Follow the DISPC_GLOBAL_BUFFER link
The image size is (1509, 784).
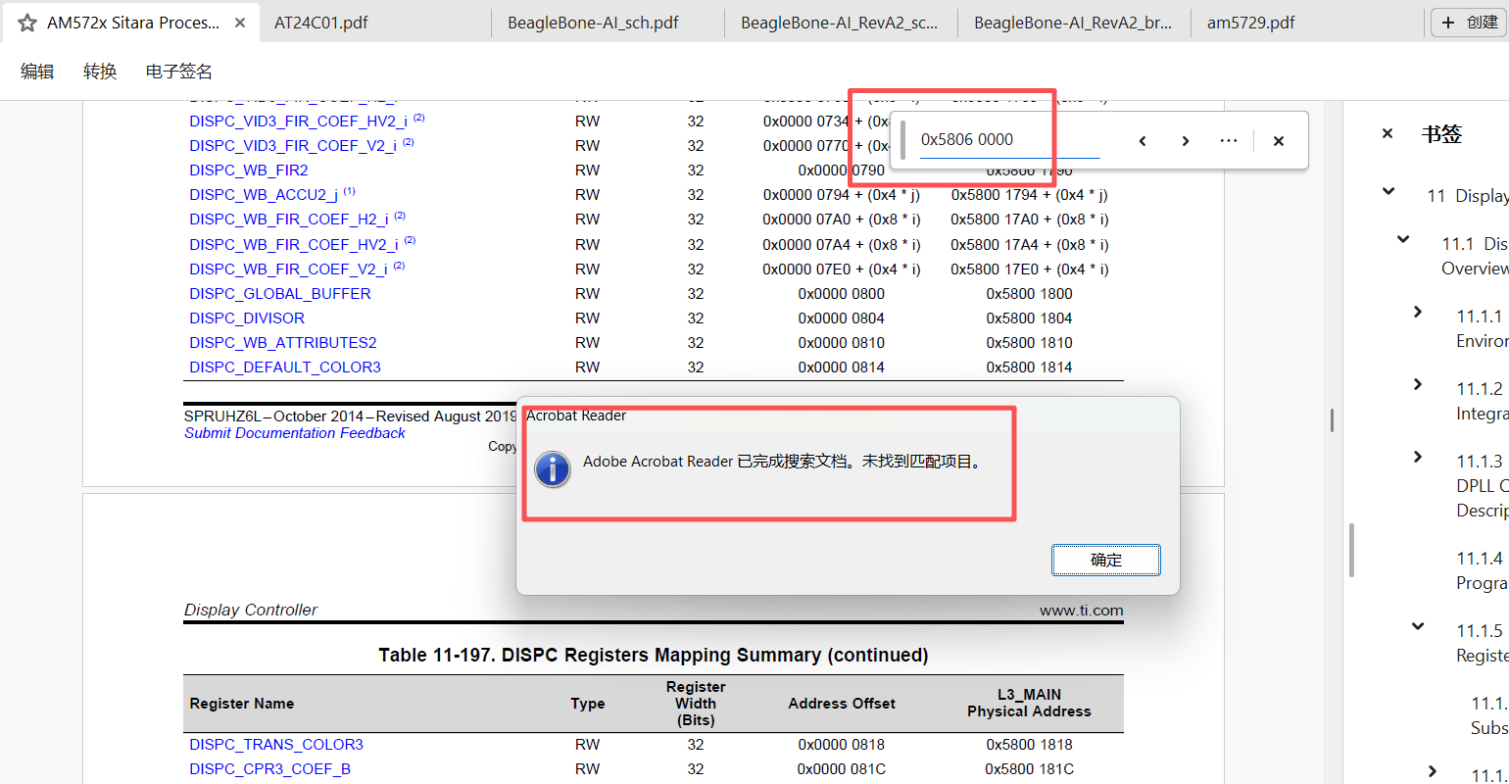pyautogui.click(x=280, y=294)
